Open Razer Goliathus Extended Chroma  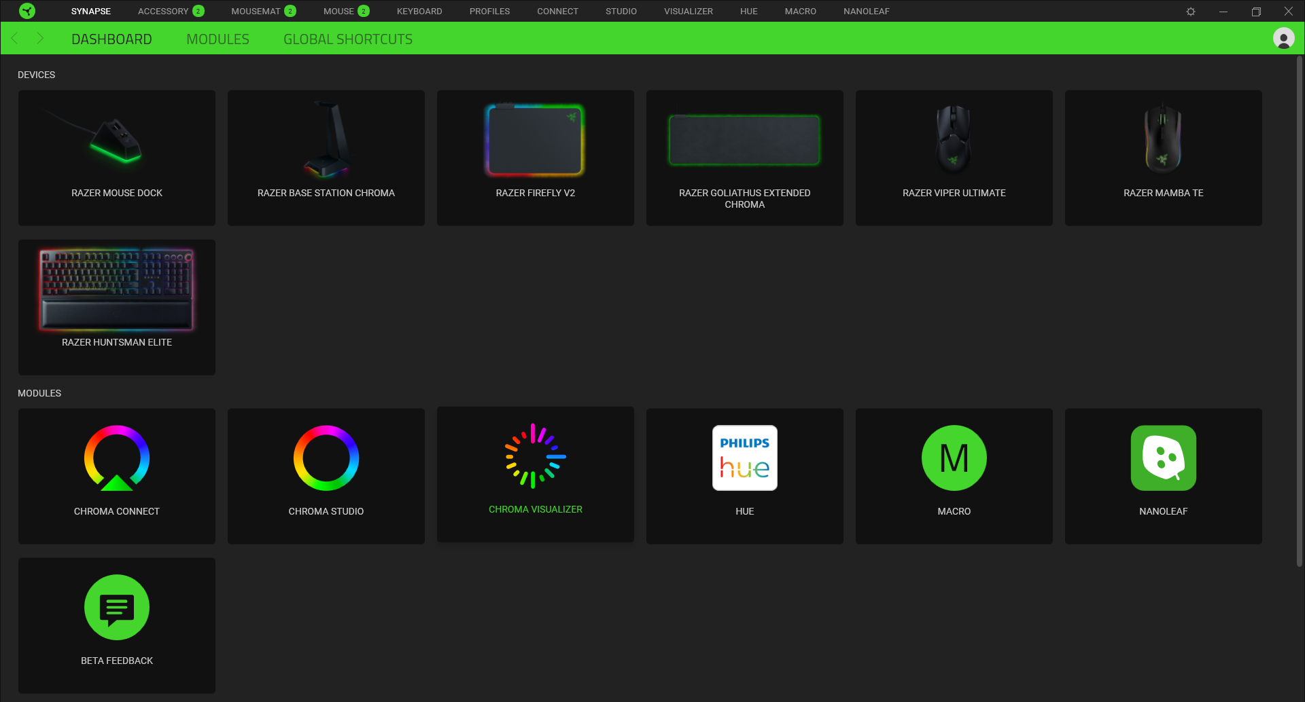click(745, 158)
